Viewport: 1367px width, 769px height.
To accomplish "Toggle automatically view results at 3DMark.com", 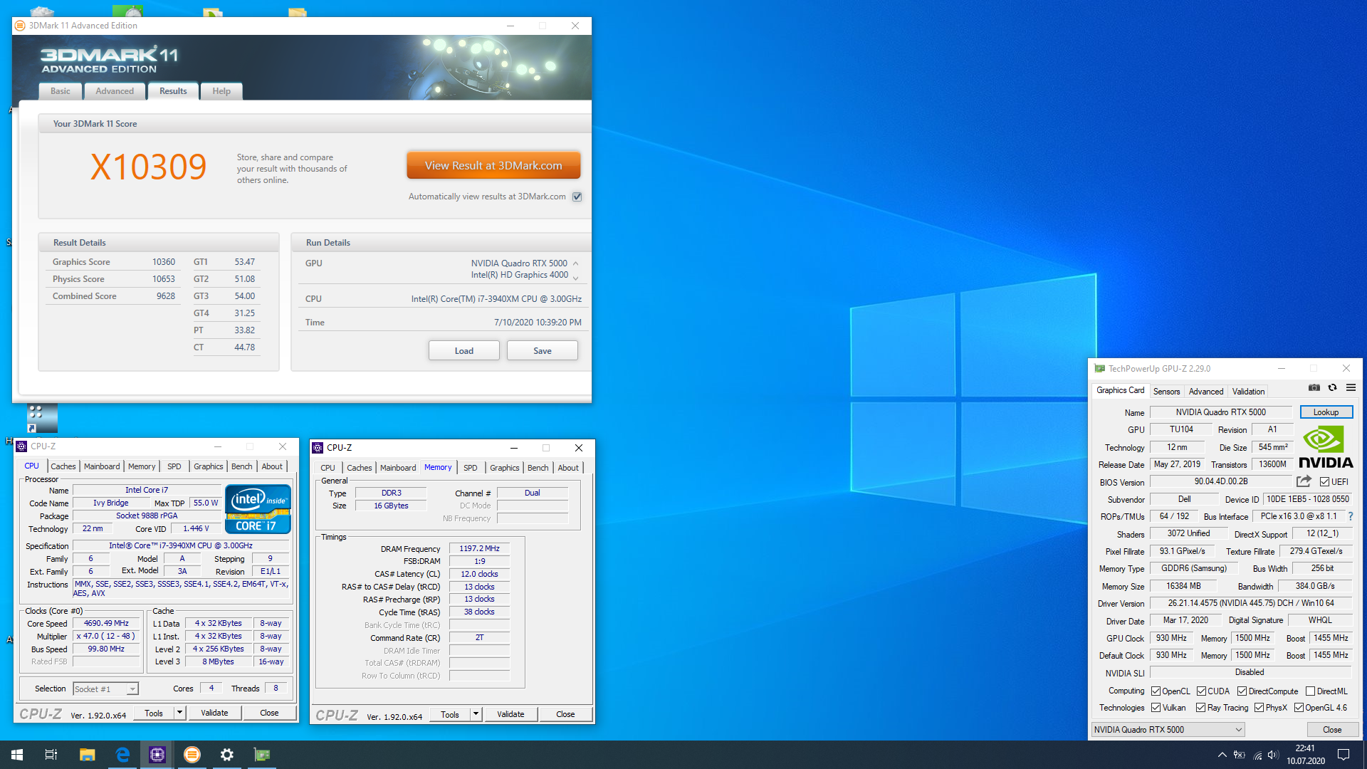I will tap(577, 197).
